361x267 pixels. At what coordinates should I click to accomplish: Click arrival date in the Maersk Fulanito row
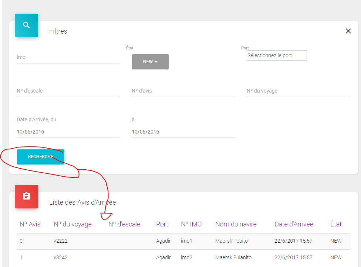click(293, 257)
